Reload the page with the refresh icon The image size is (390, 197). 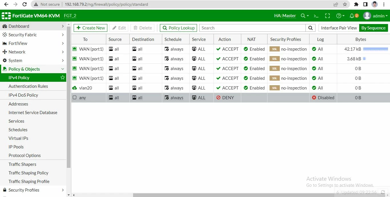[x=25, y=4]
